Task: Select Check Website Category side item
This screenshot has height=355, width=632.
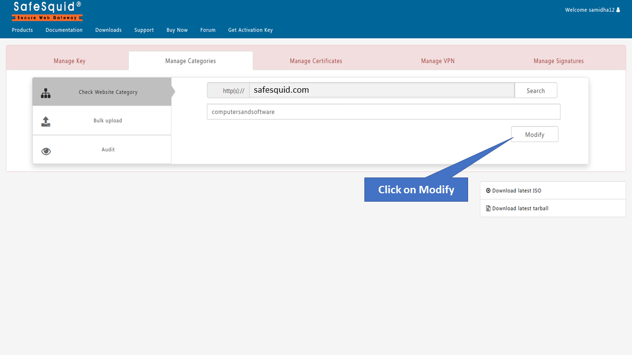Action: click(x=102, y=92)
